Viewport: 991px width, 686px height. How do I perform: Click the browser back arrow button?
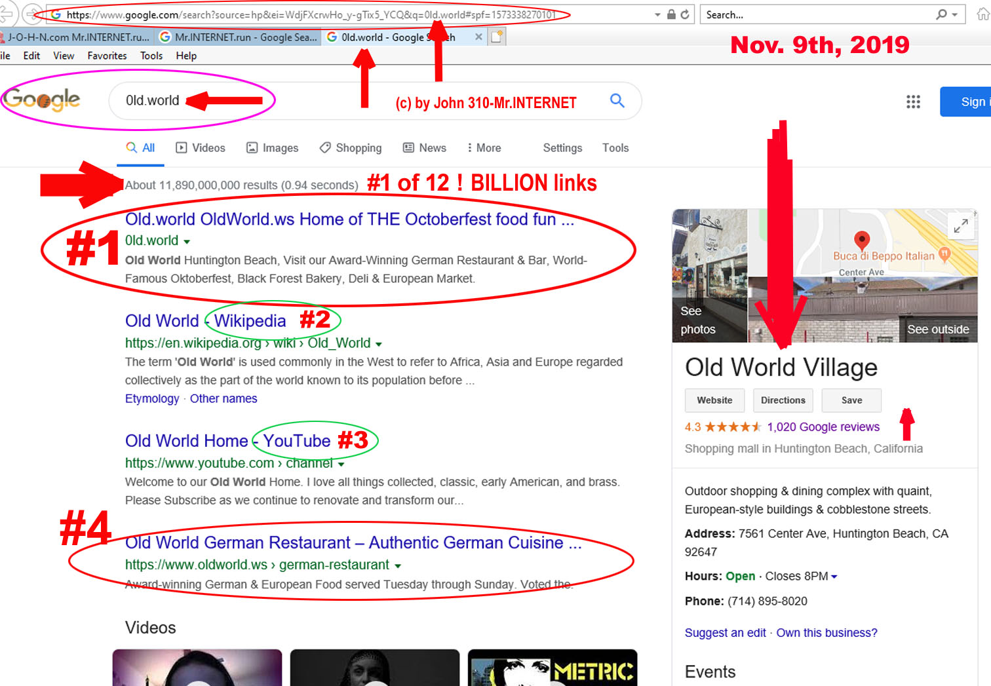(5, 14)
